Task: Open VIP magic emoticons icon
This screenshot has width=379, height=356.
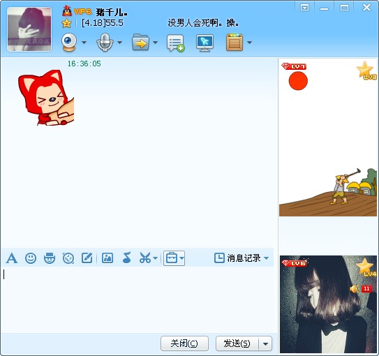Action: coord(50,258)
